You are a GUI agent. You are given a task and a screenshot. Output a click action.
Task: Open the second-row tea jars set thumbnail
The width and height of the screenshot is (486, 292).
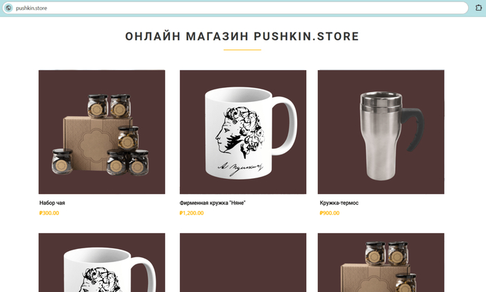381,263
